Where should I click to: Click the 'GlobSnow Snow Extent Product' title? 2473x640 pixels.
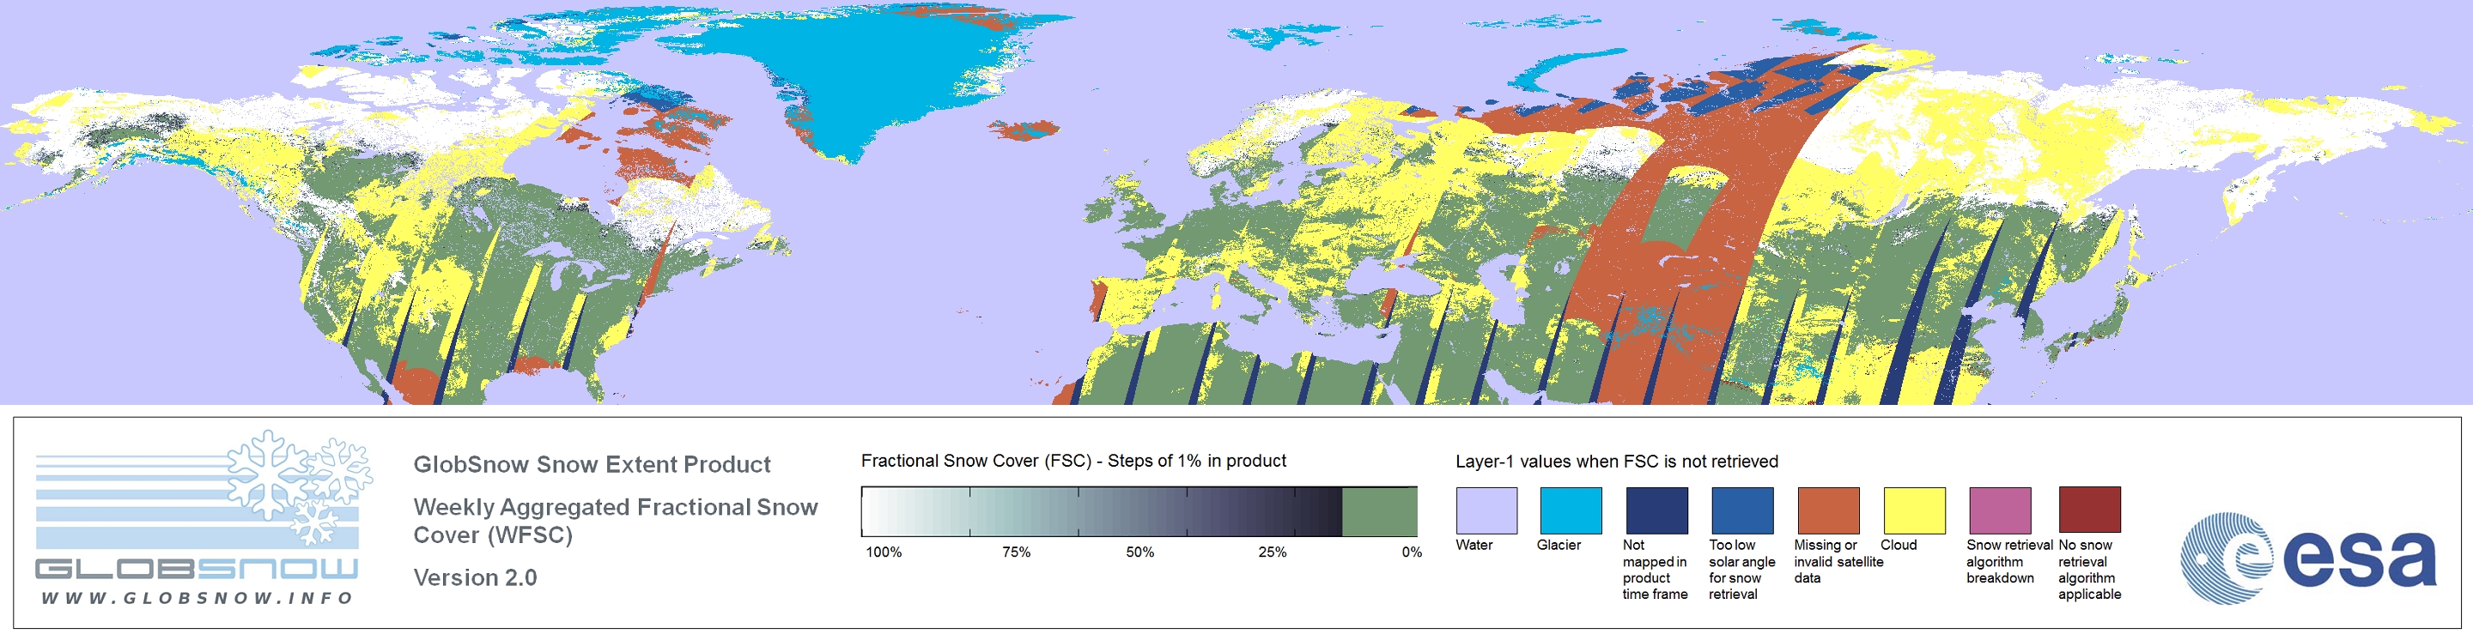[x=592, y=464]
